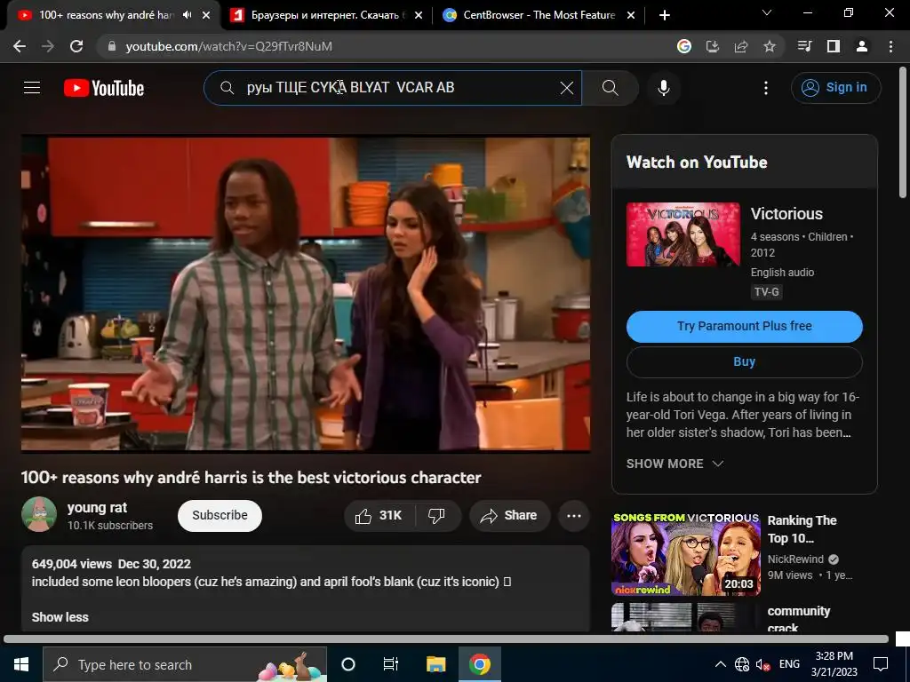Screen dimensions: 910x682
Task: Click inside the YouTube search field
Action: click(392, 88)
